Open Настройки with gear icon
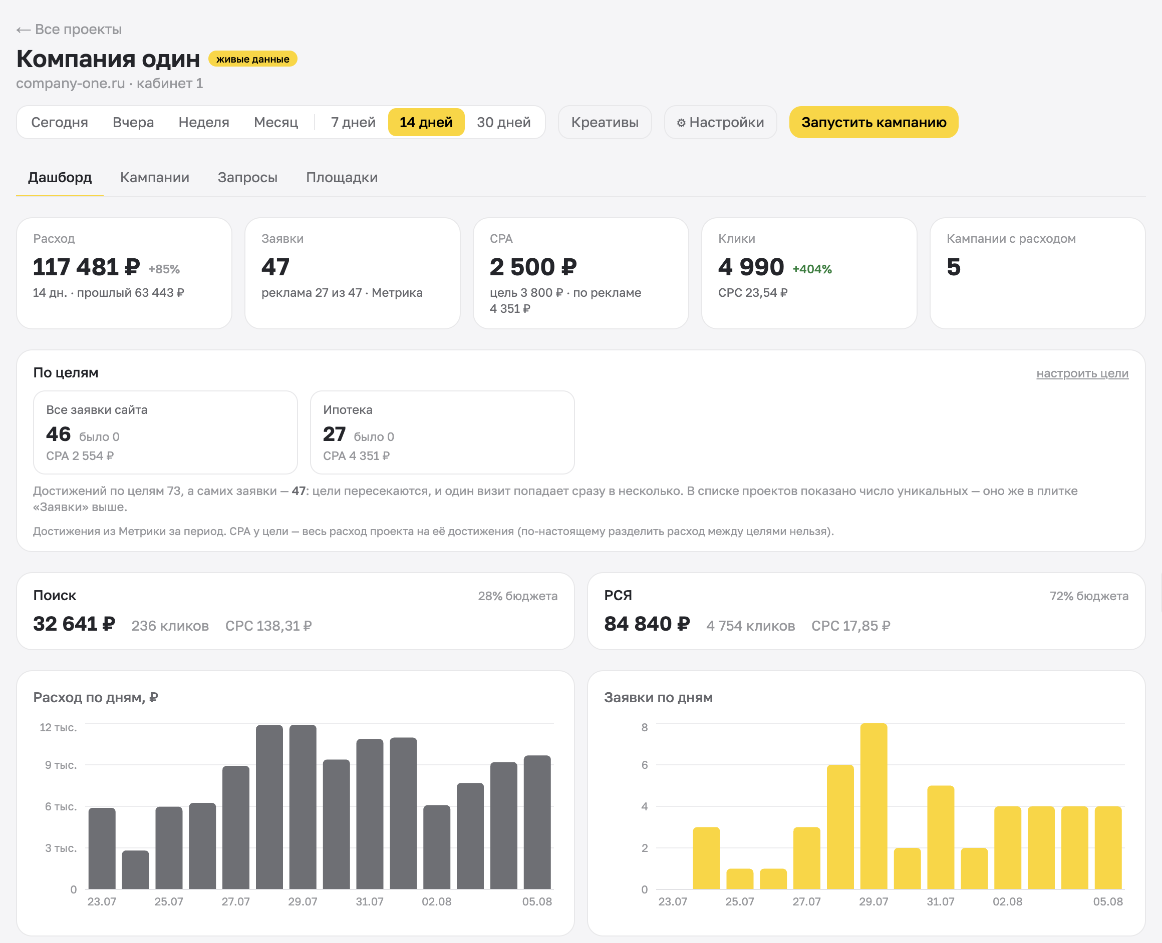The image size is (1162, 943). (x=720, y=122)
